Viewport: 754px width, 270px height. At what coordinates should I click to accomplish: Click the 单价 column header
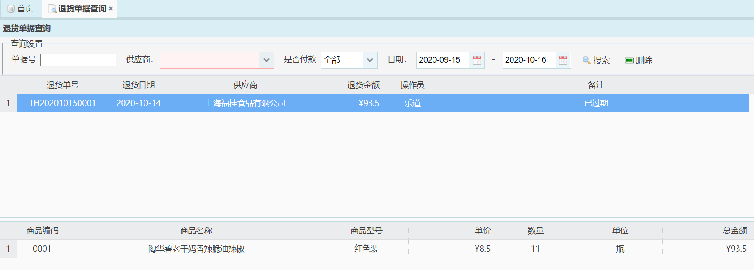451,231
